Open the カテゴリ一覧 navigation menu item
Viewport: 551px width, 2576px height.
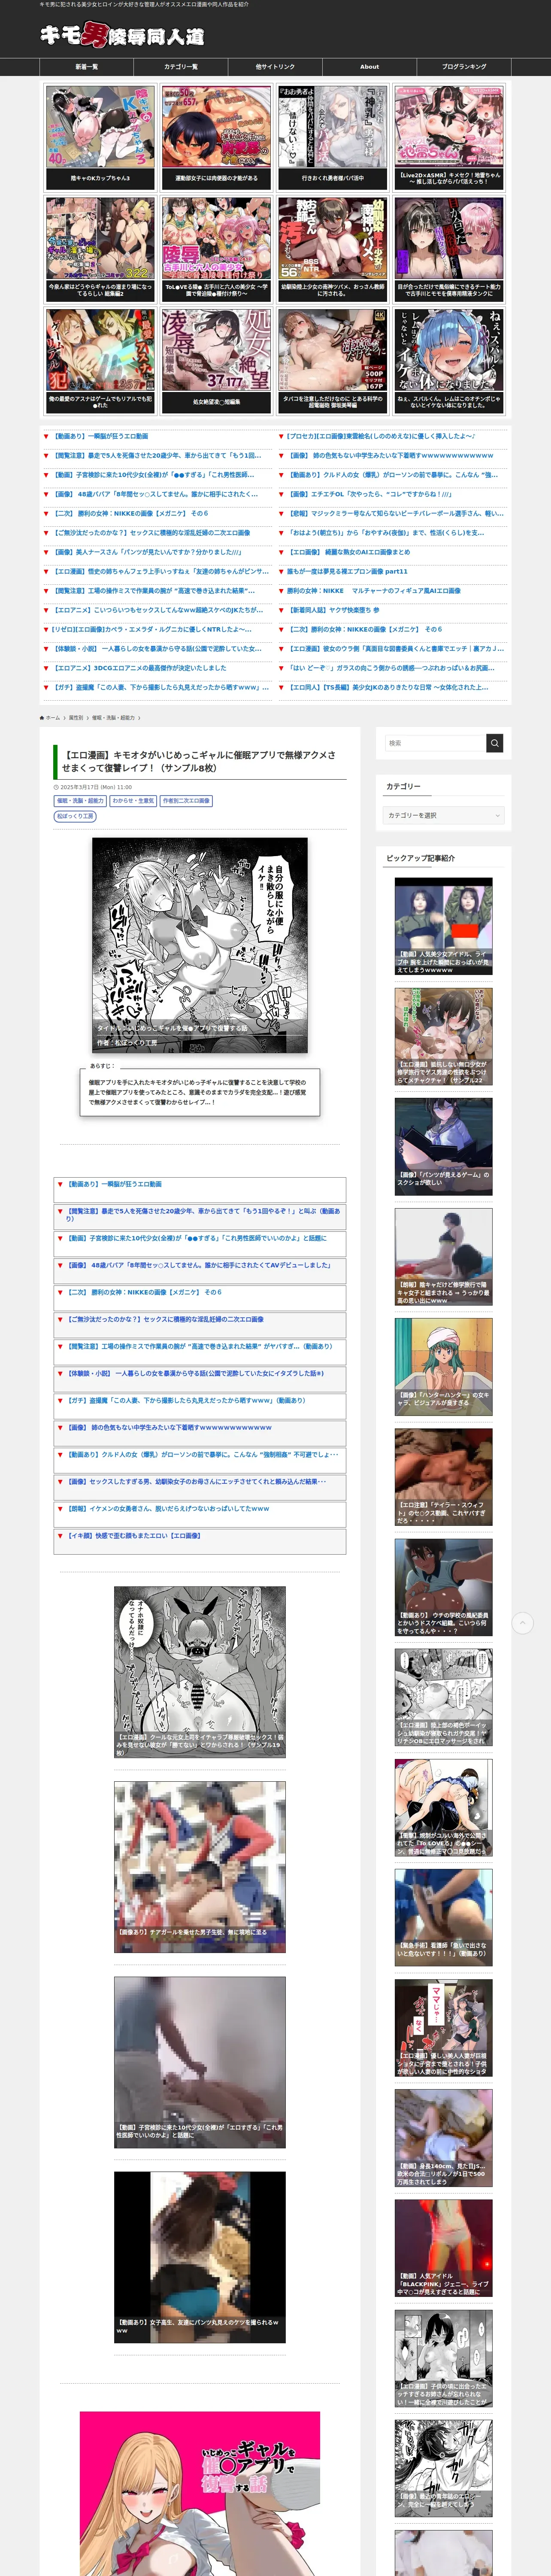181,67
